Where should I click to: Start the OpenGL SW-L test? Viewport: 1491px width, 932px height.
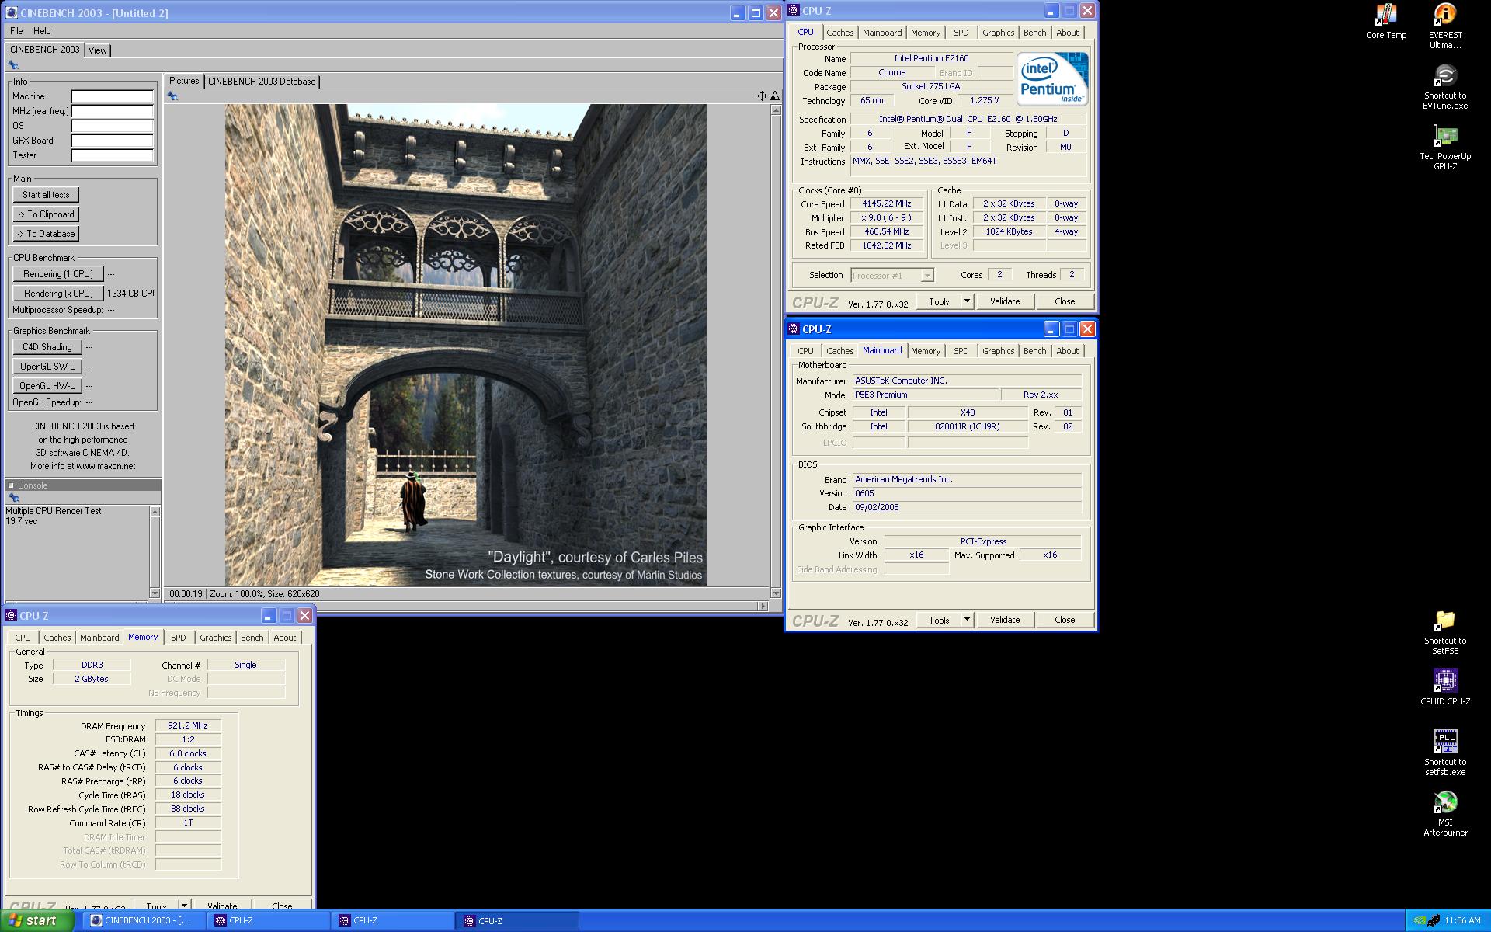tap(47, 367)
